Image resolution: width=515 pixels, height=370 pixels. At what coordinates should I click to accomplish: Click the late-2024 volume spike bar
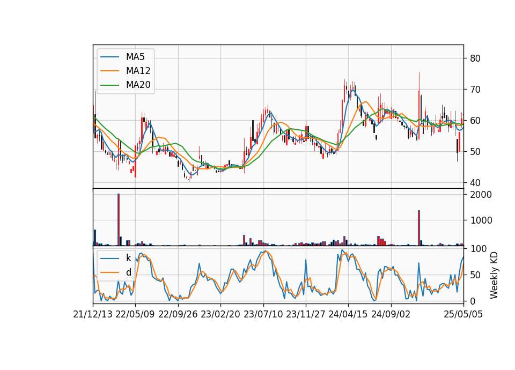419,228
